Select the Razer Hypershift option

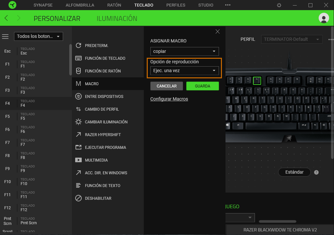coord(103,134)
